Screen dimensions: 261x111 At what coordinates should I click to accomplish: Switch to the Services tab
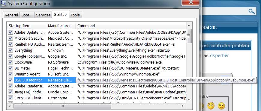43,15
